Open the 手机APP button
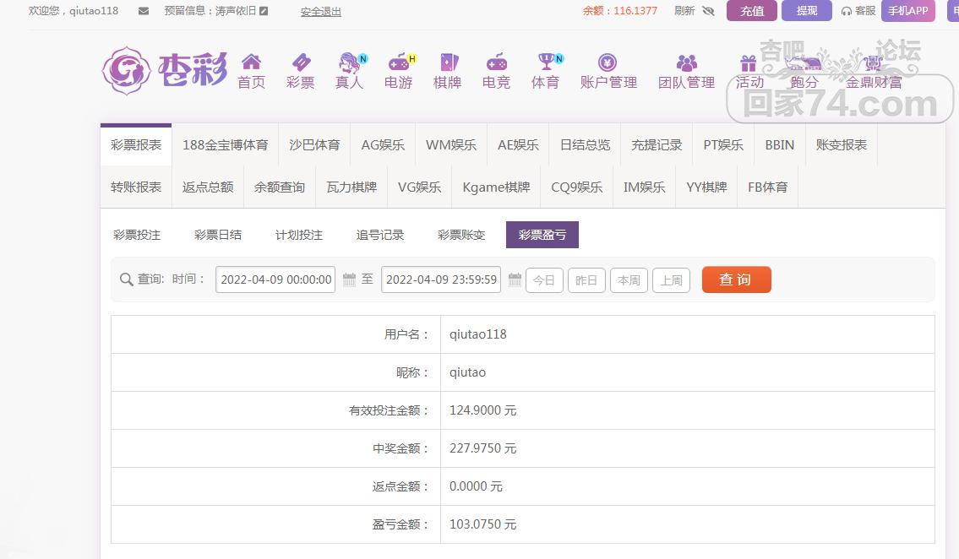Image resolution: width=959 pixels, height=559 pixels. (x=907, y=11)
